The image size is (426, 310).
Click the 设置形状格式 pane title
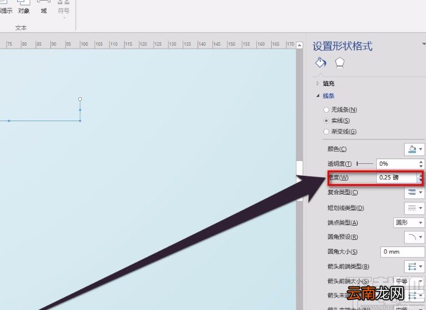tap(342, 46)
